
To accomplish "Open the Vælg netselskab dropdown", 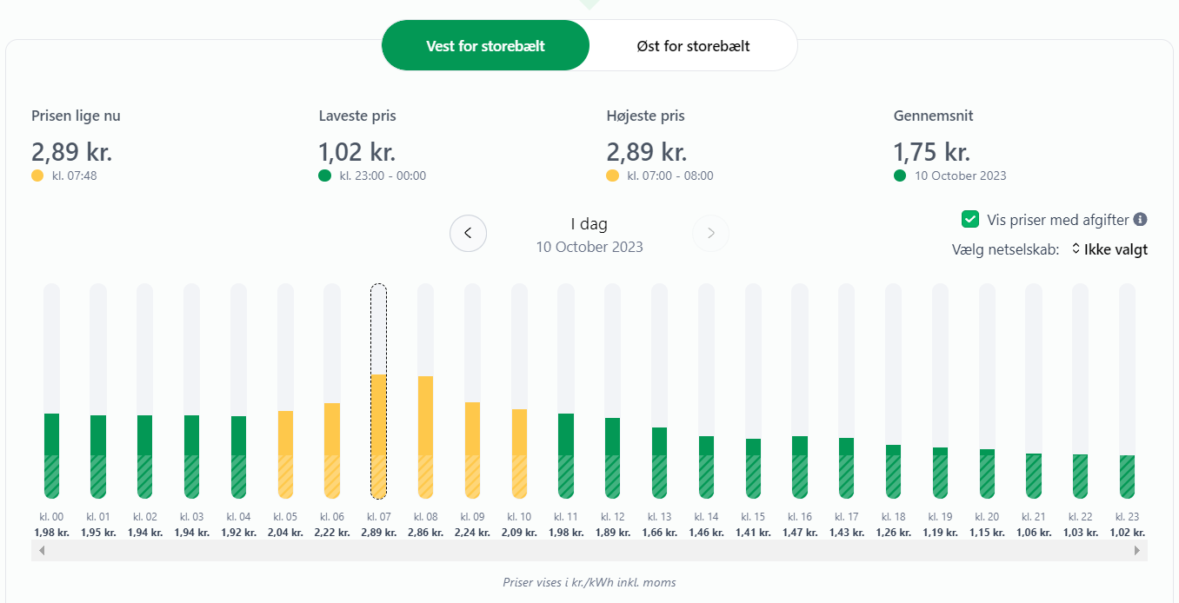I will click(x=1110, y=249).
